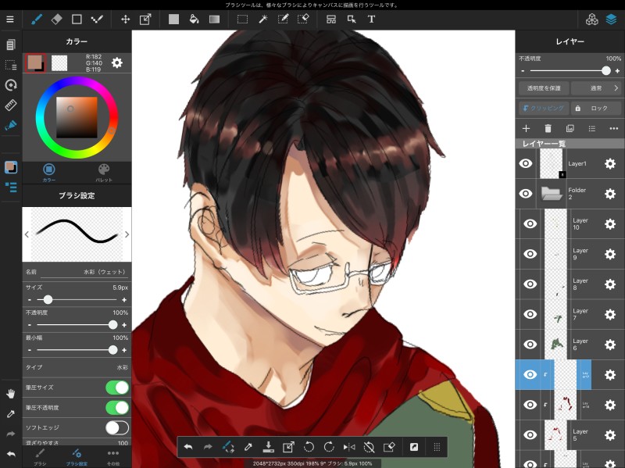The height and width of the screenshot is (468, 625).
Task: Hide Folder 2 using its eye icon
Action: [x=525, y=194]
